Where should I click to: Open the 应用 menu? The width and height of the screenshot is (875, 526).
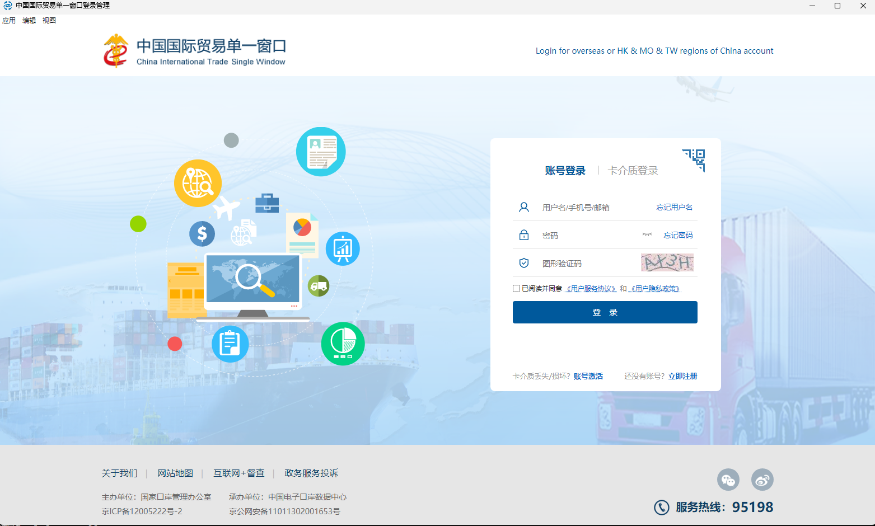pyautogui.click(x=9, y=21)
